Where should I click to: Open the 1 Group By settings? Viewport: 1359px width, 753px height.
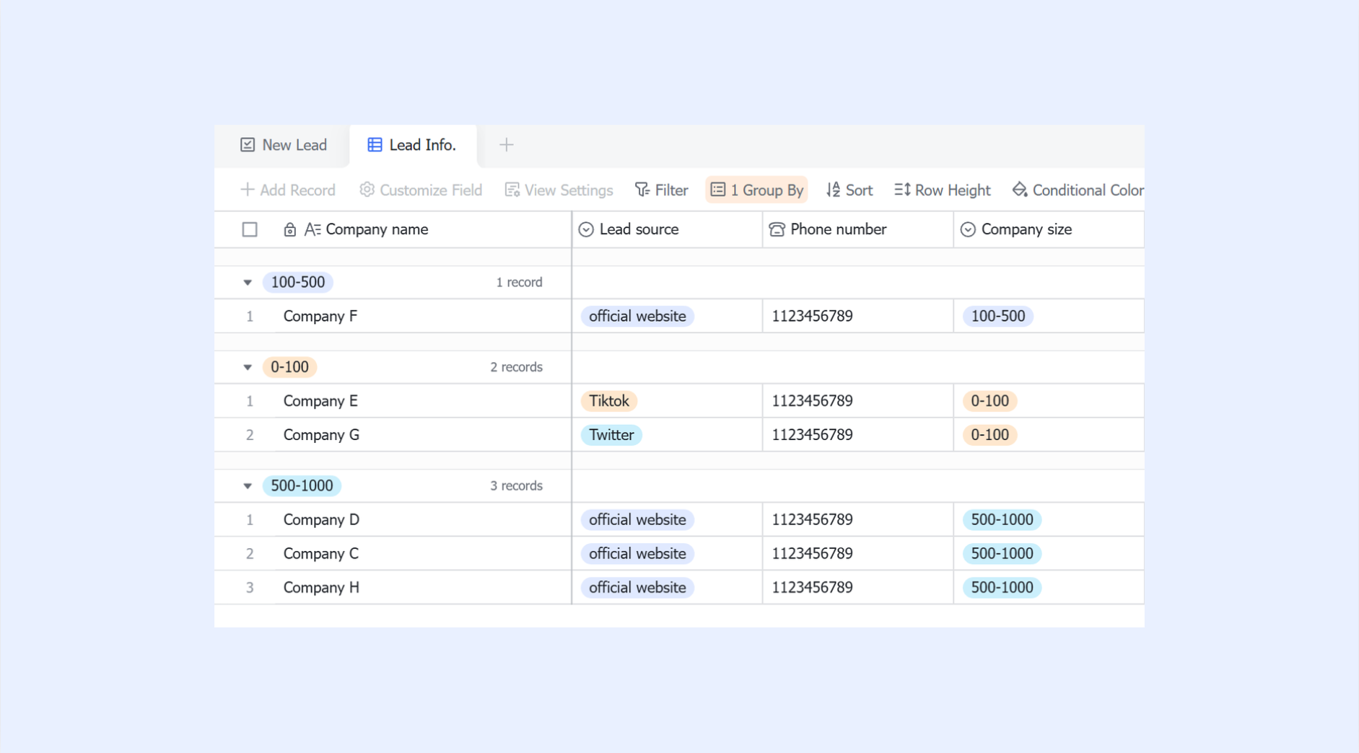tap(756, 190)
